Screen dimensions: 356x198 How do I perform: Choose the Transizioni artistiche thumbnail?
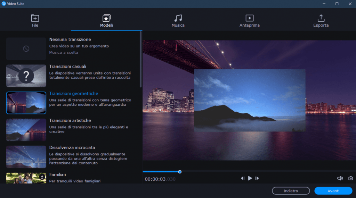(x=26, y=130)
